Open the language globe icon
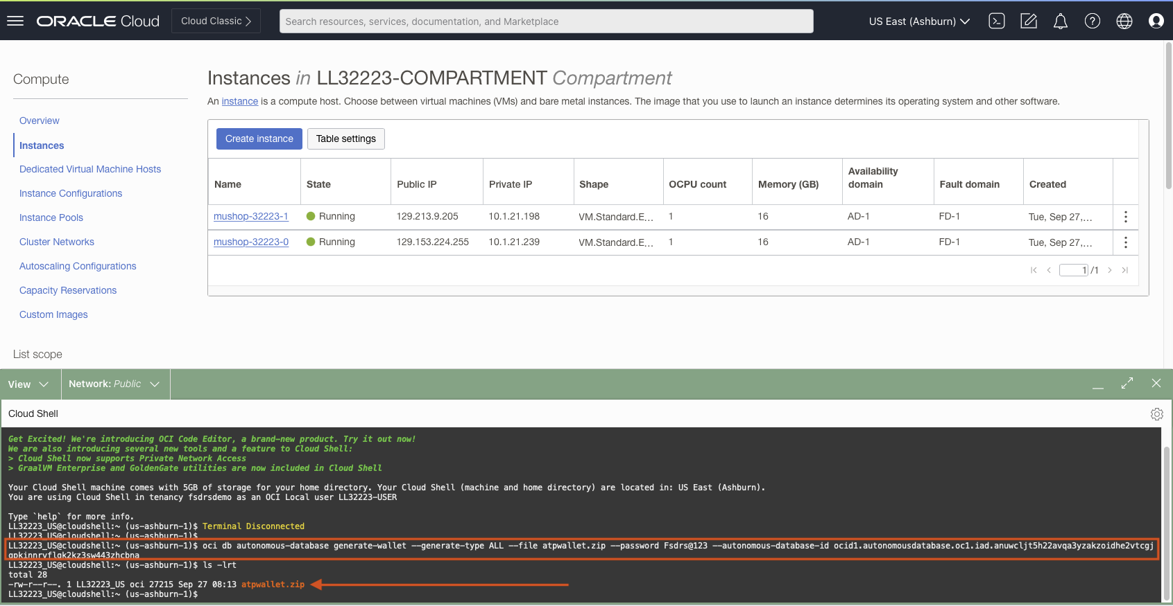 click(1124, 21)
